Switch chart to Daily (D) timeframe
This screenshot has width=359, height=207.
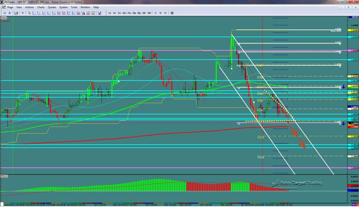pyautogui.click(x=156, y=13)
